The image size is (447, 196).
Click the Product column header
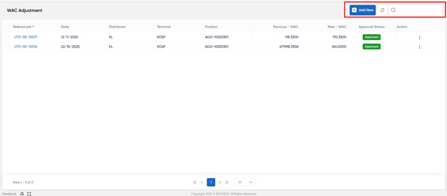(211, 27)
